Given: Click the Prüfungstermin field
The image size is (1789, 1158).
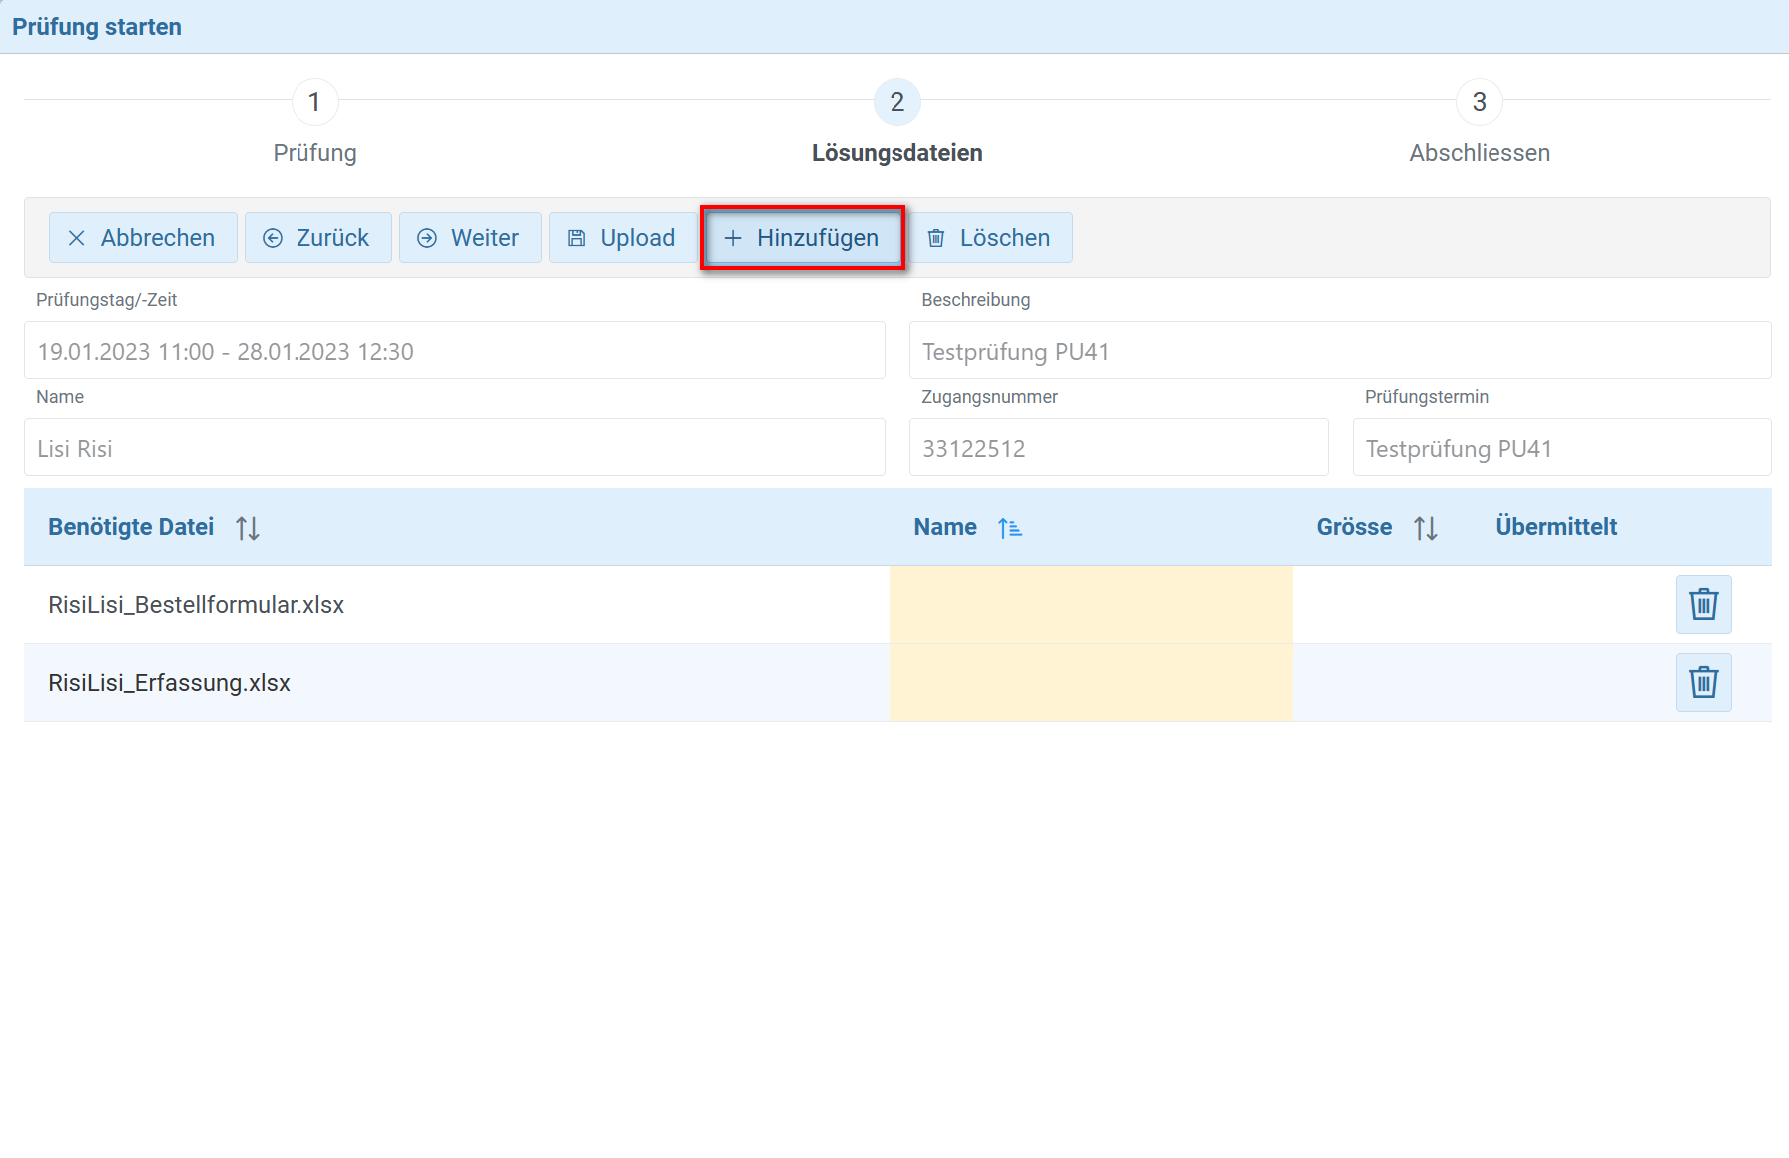Looking at the screenshot, I should pyautogui.click(x=1561, y=447).
